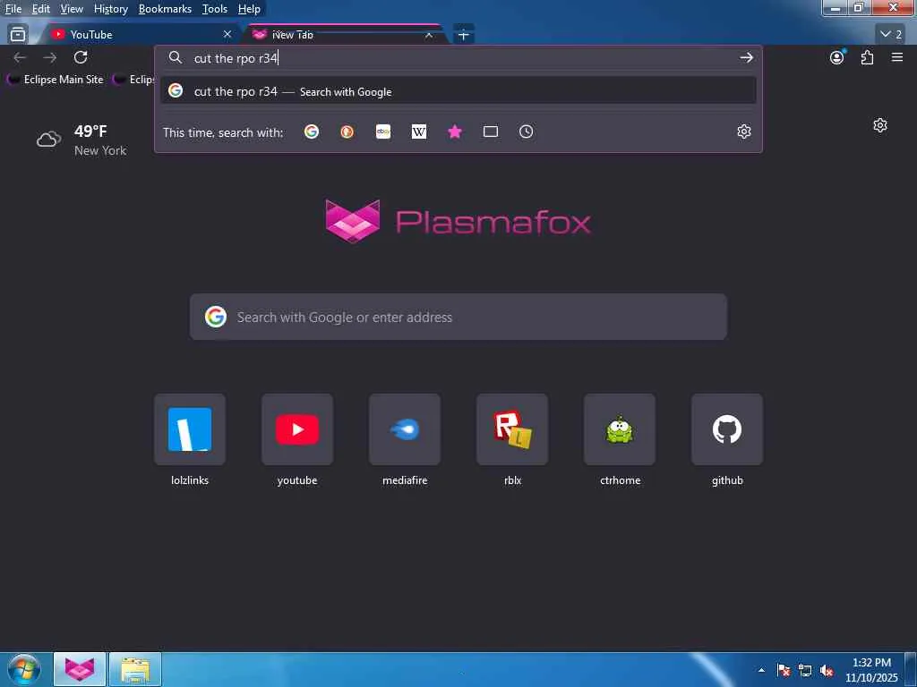Search bookmarks with the star icon
This screenshot has width=917, height=687.
pos(455,132)
